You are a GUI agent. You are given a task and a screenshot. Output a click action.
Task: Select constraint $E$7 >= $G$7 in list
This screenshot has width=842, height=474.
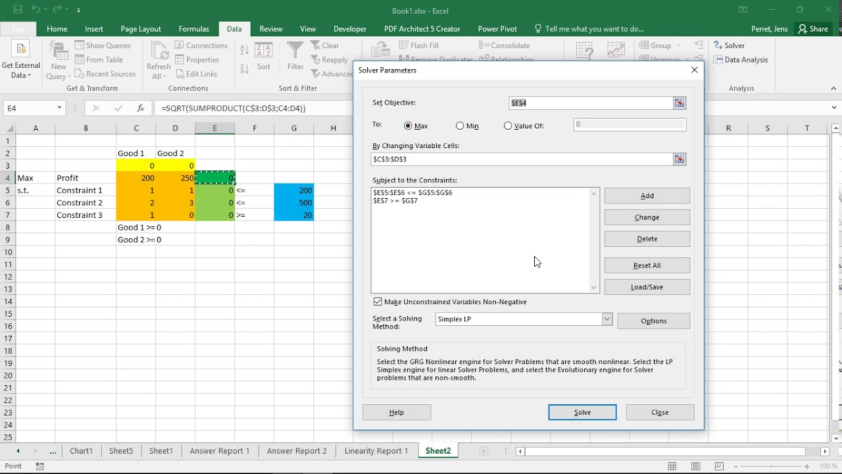tap(395, 201)
